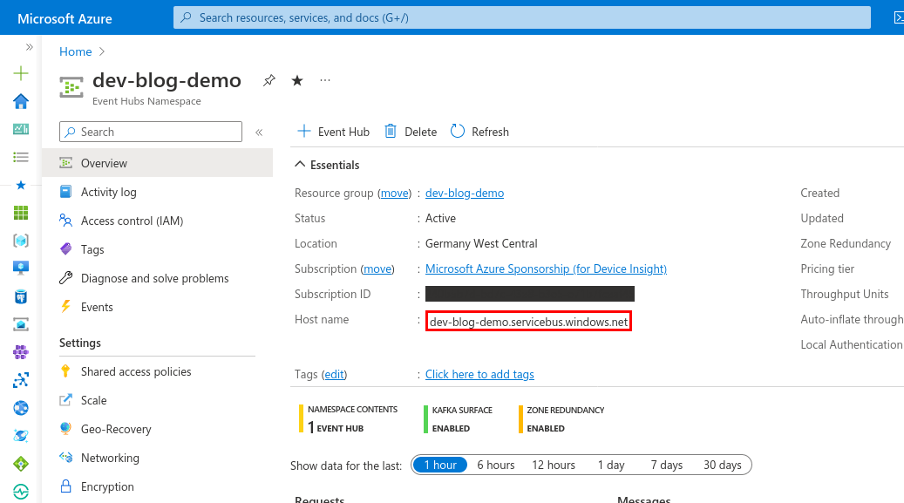
Task: Open All services from the sidebar
Action: click(20, 154)
